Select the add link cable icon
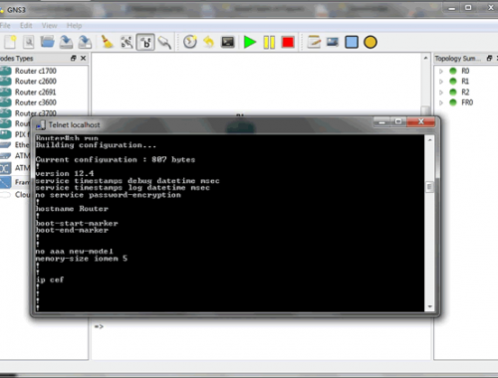The height and width of the screenshot is (378, 498). tap(164, 42)
